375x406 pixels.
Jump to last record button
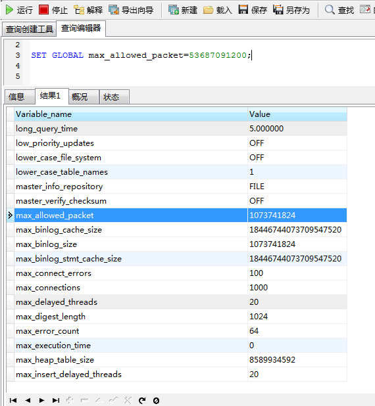point(56,400)
